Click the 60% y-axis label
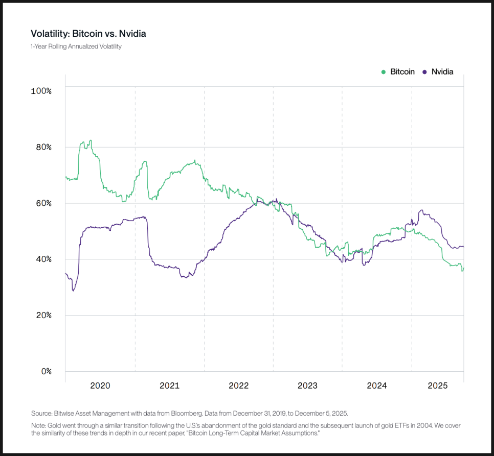494x456 pixels. 43,203
